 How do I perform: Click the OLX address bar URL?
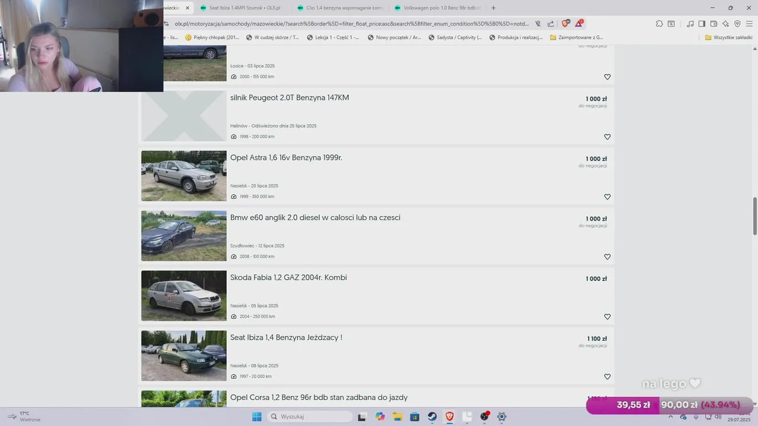point(352,24)
